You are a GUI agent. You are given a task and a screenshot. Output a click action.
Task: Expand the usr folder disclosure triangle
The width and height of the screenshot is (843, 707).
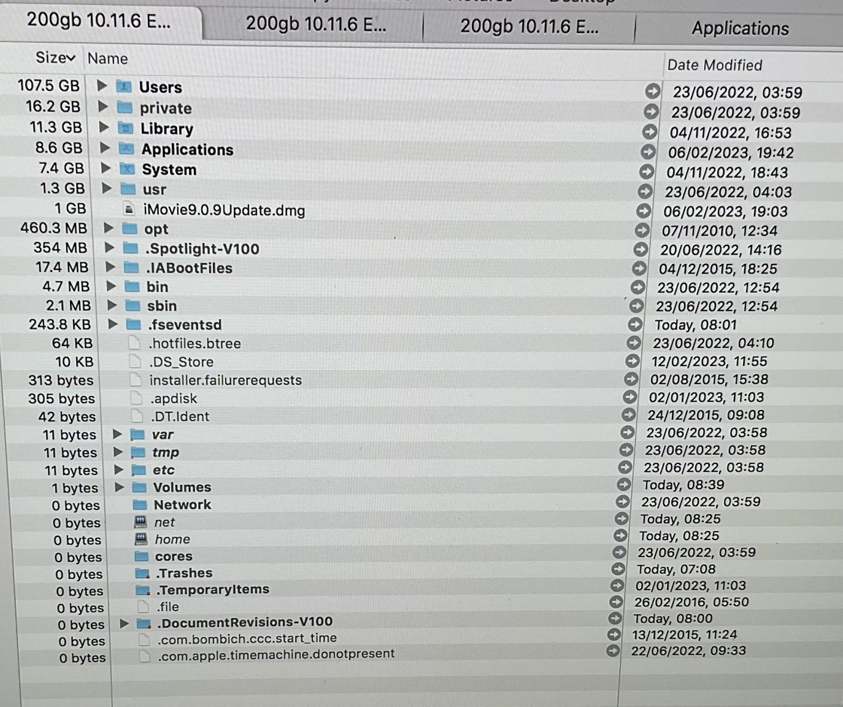point(107,188)
